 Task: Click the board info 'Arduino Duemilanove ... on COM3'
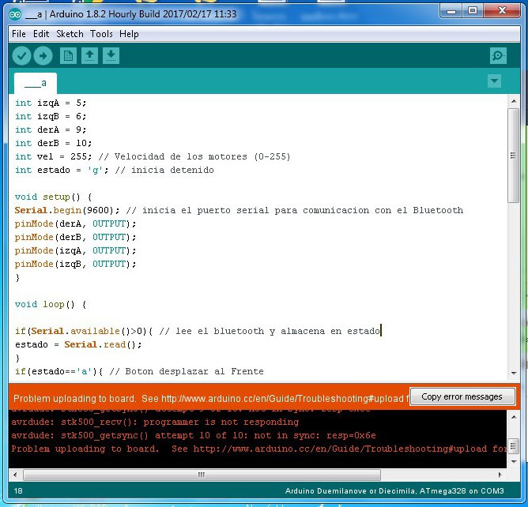[x=394, y=491]
